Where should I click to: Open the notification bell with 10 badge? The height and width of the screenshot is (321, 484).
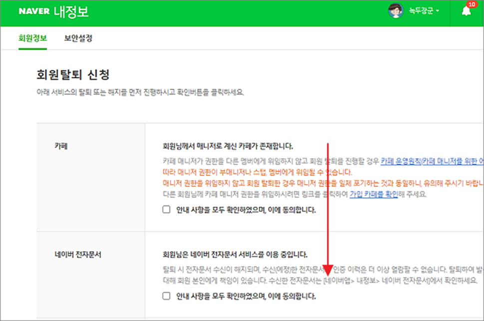pos(467,11)
